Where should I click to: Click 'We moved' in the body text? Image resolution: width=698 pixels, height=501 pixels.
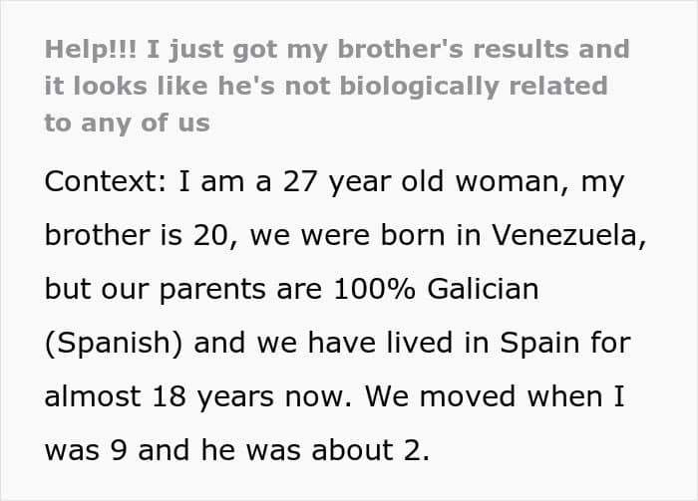coord(441,396)
